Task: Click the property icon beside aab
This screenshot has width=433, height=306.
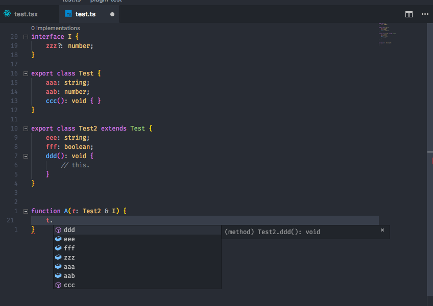Action: 58,275
